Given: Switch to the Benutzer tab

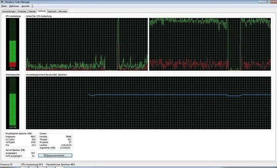Looking at the screenshot, I should click(63, 11).
